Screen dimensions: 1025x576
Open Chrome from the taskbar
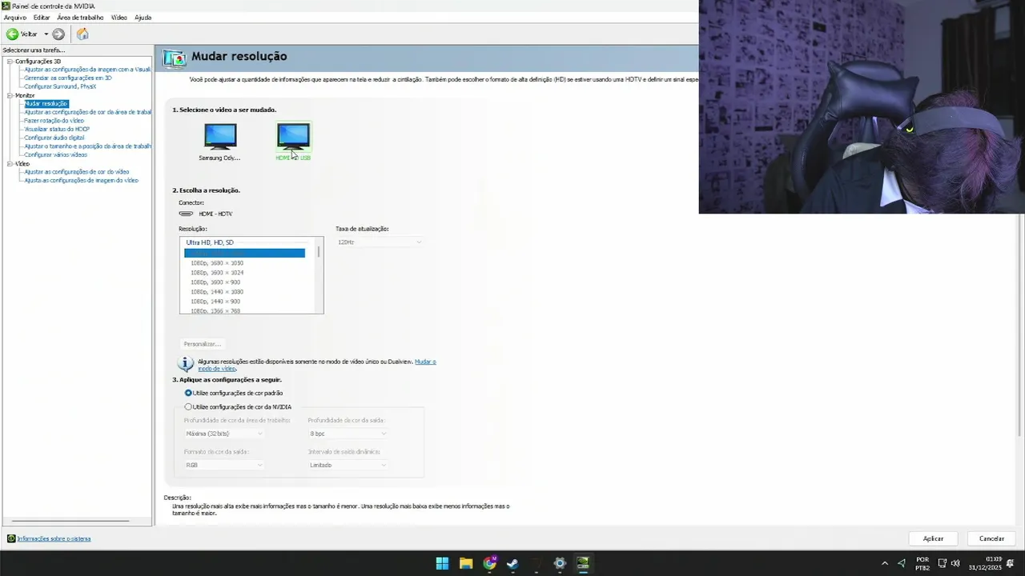click(489, 563)
